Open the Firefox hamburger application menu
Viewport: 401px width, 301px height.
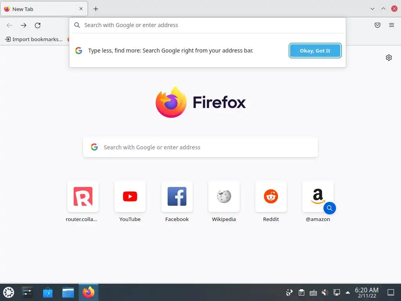tap(391, 25)
